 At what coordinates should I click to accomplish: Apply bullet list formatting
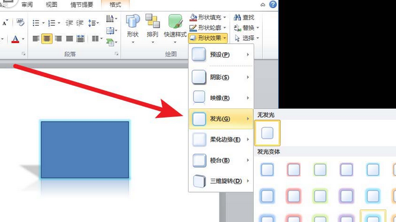[36, 23]
